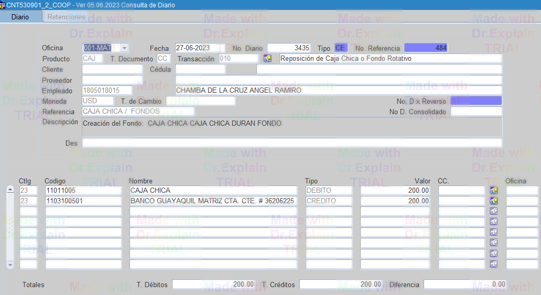Click the No. Referencia field showing 484
Image resolution: width=541 pixels, height=295 pixels.
[426, 48]
